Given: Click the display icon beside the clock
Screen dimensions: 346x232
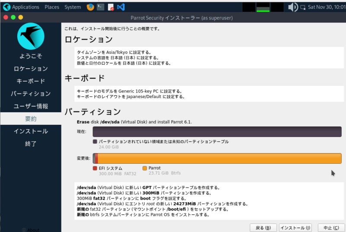Looking at the screenshot, I should coord(303,7).
